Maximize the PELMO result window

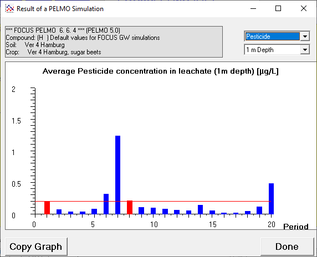coord(278,8)
